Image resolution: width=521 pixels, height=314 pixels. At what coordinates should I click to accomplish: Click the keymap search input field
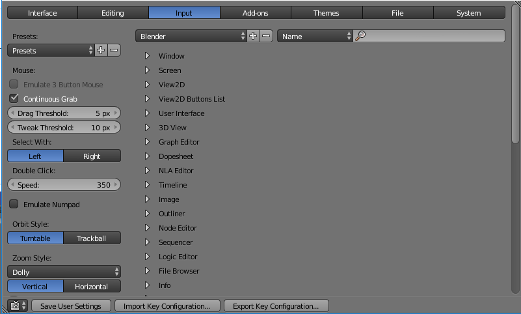(429, 36)
